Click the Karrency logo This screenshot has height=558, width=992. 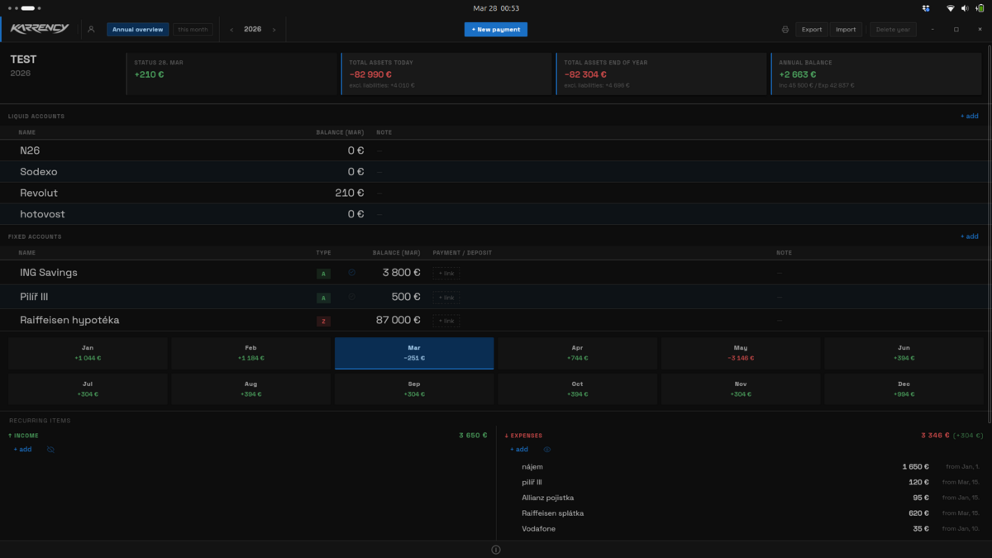coord(40,30)
